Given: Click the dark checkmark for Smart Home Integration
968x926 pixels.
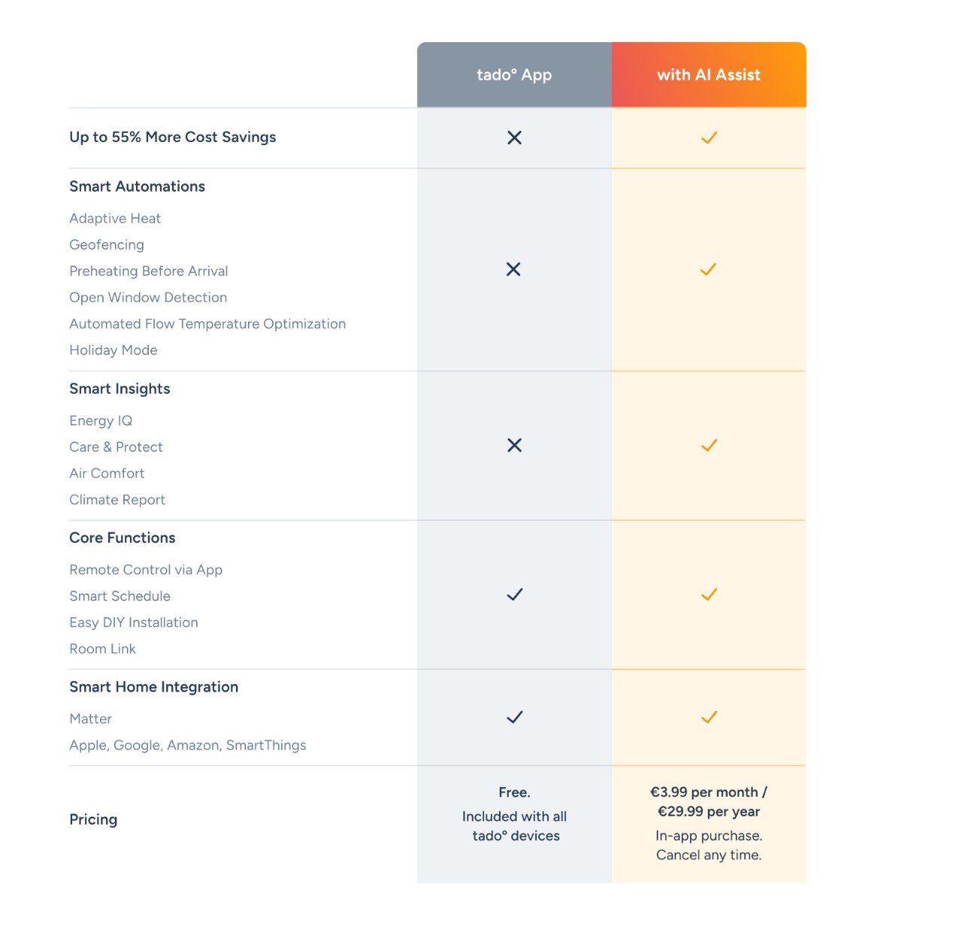Looking at the screenshot, I should click(x=514, y=717).
